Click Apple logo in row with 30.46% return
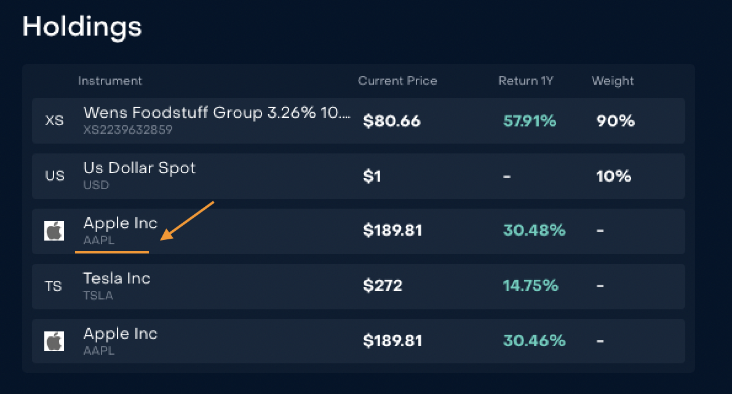This screenshot has width=732, height=394. click(x=54, y=342)
